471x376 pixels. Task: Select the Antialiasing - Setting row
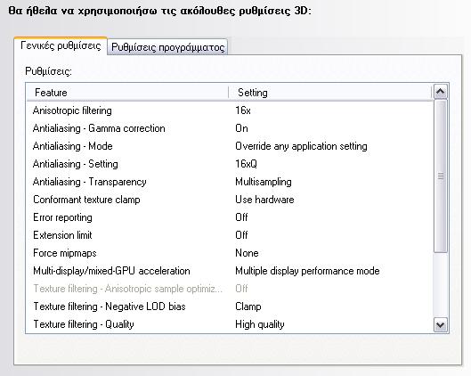(230, 164)
